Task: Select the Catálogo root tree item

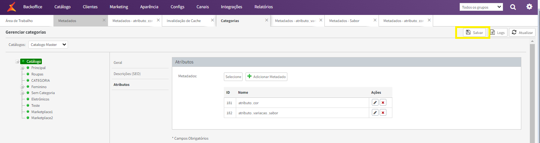Action: [34, 62]
